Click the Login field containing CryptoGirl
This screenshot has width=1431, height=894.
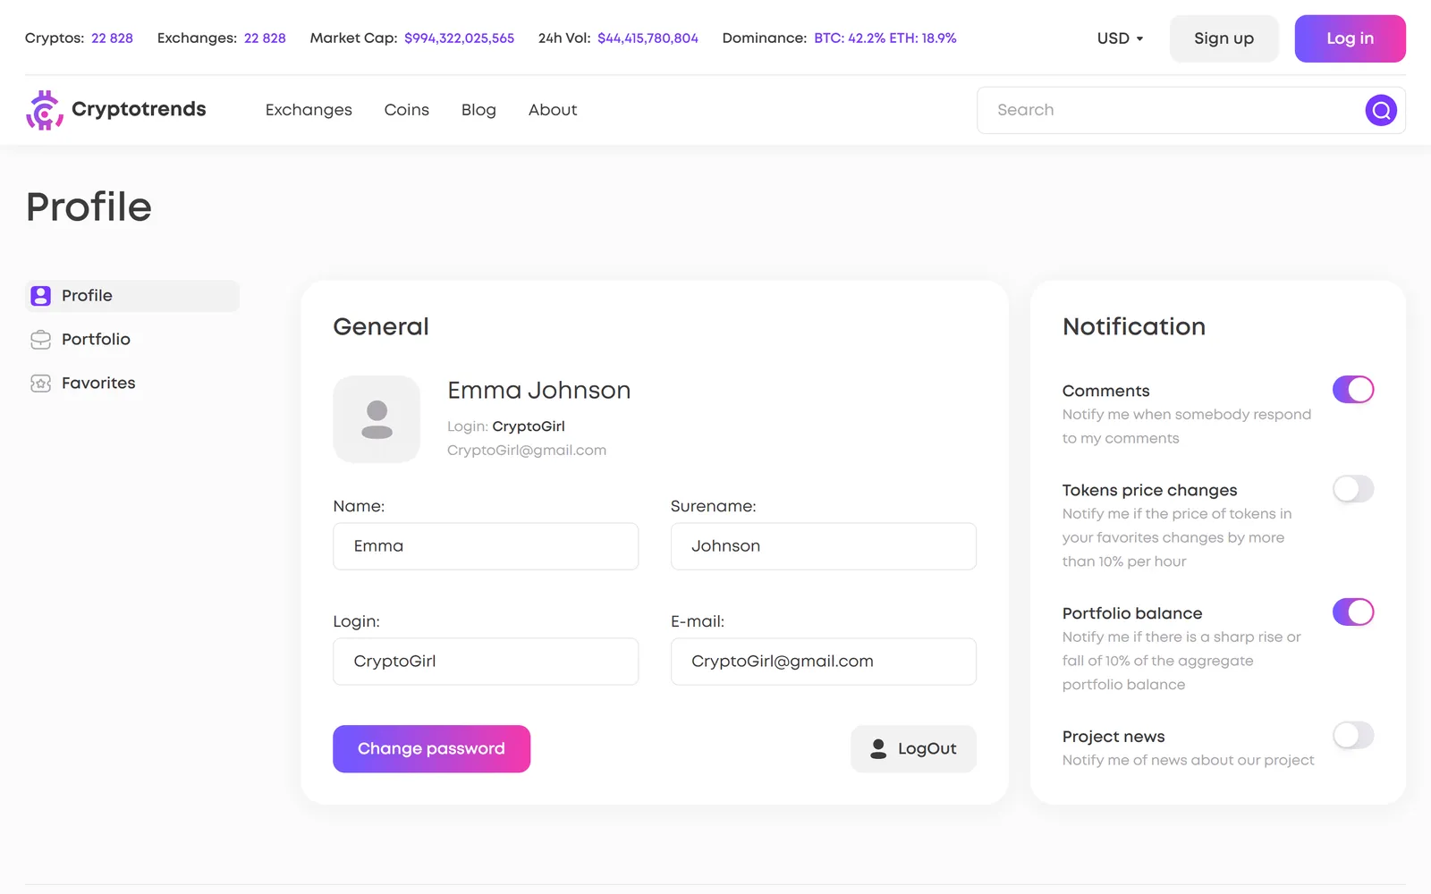(x=486, y=662)
